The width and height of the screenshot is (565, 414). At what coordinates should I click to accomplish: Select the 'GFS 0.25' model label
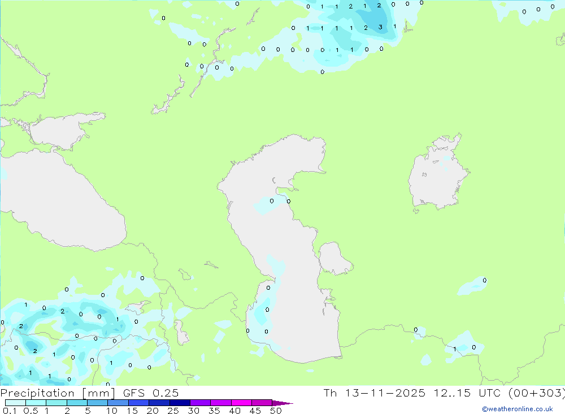(151, 393)
